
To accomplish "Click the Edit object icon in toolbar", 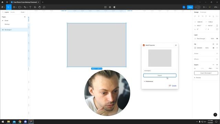I will pos(106,7).
